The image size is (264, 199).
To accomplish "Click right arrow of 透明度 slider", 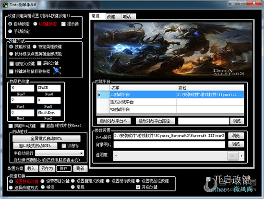I will pos(241,155).
